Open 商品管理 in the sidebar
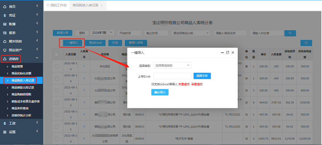This screenshot has width=322, height=145. [x=17, y=67]
